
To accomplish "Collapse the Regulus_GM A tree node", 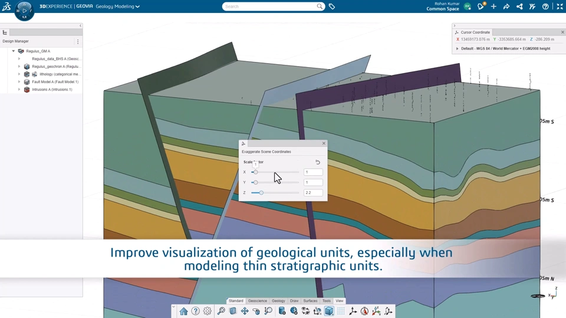I will point(14,51).
